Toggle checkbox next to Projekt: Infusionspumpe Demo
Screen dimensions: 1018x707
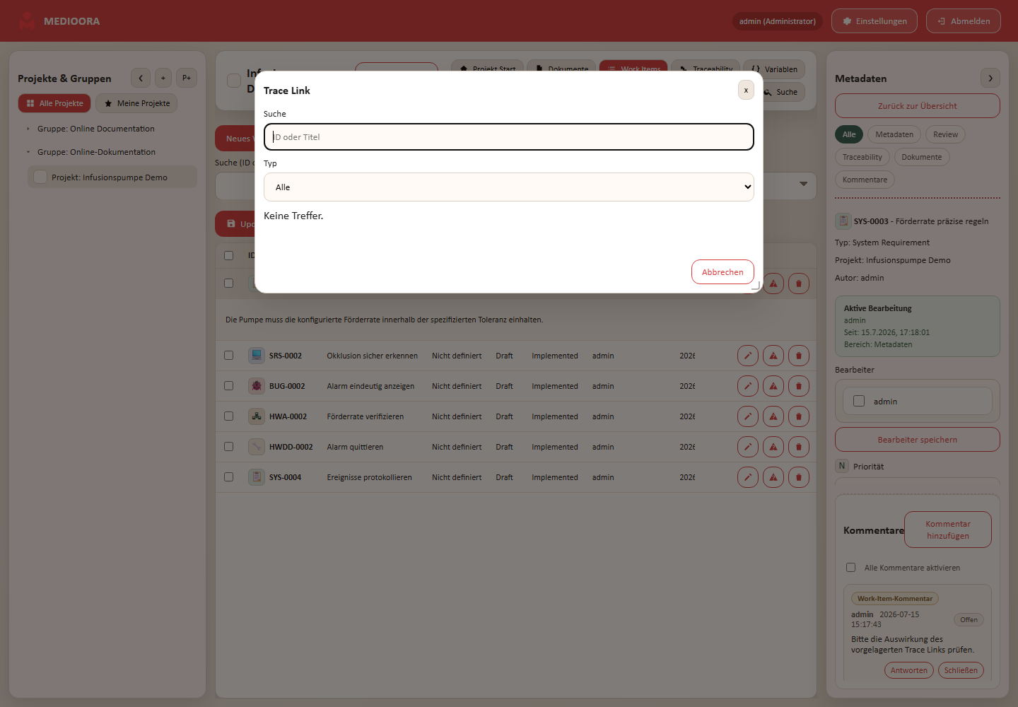coord(40,177)
